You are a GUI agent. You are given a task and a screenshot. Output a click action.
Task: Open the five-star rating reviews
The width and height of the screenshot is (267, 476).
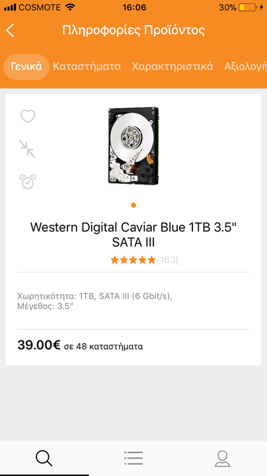[x=133, y=260]
